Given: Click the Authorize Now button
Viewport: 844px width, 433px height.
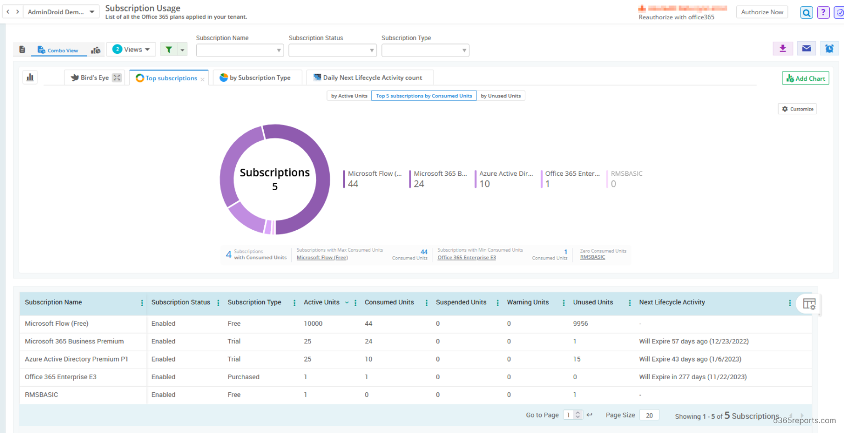Looking at the screenshot, I should coord(762,12).
